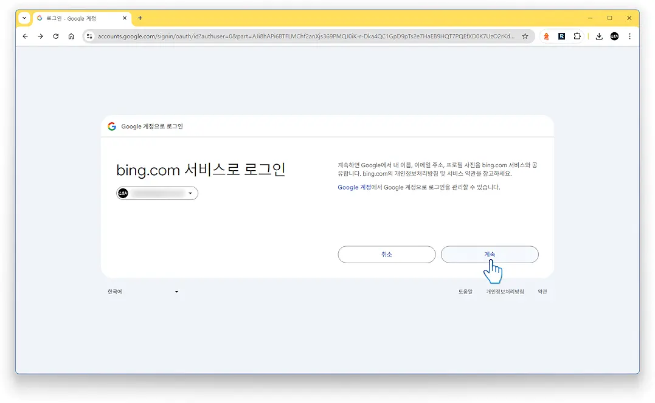Click the 계속 continue button
Screen dimensions: 655x403
point(490,254)
